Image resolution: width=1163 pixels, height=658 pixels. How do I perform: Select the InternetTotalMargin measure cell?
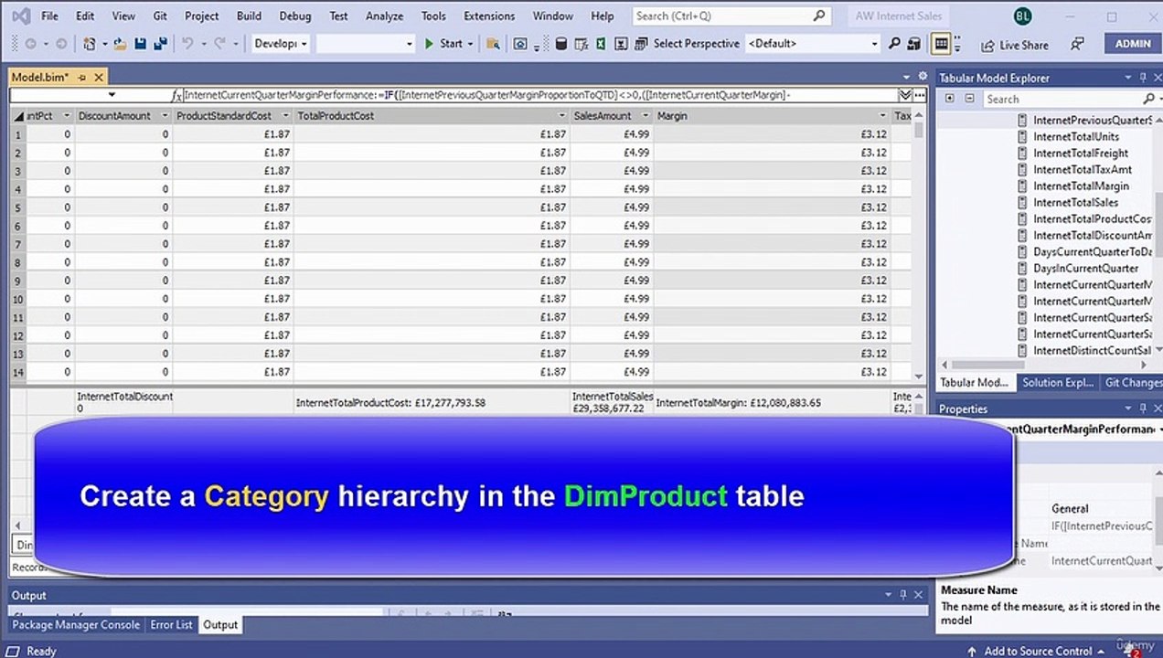772,403
